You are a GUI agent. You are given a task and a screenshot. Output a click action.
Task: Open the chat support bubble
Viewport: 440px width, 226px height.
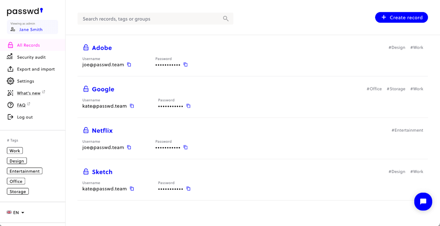423,201
